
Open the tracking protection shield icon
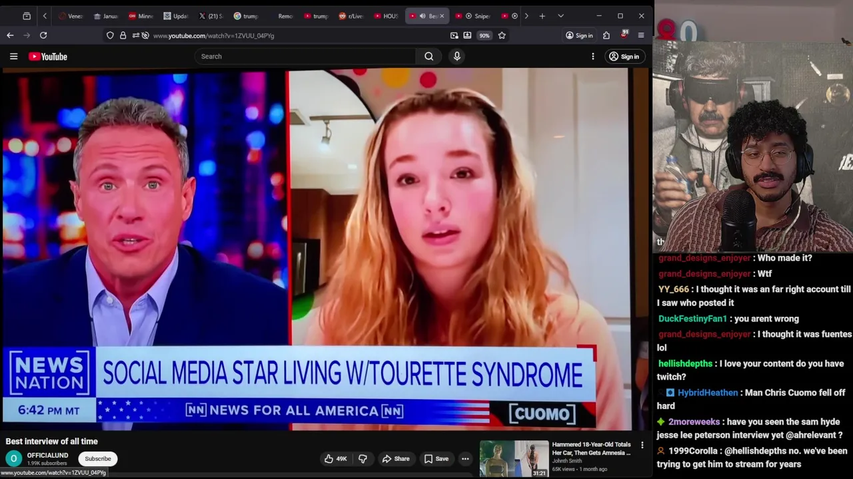pyautogui.click(x=110, y=35)
